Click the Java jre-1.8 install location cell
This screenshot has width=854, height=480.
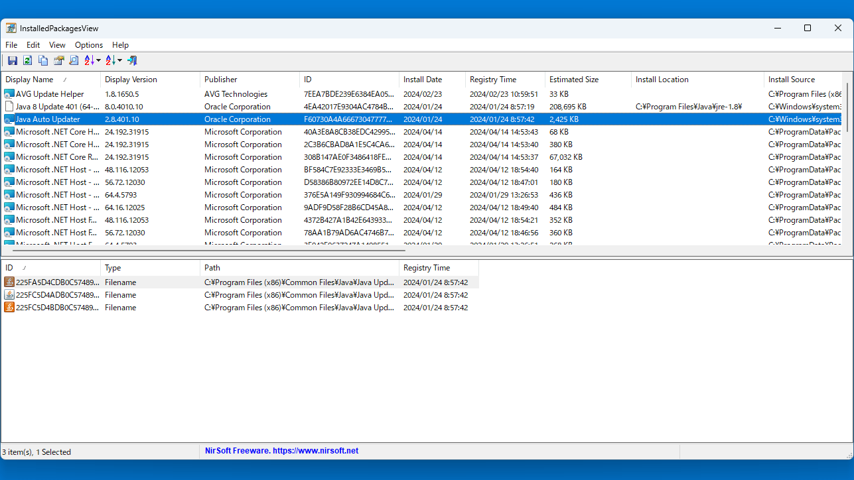(688, 107)
